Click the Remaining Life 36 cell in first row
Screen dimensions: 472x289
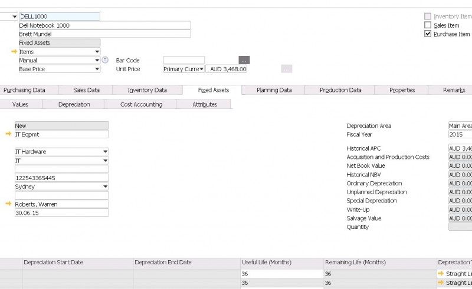[x=380, y=274]
